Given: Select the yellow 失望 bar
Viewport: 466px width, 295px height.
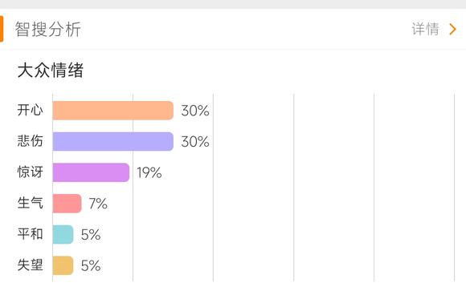Looking at the screenshot, I should coord(63,265).
